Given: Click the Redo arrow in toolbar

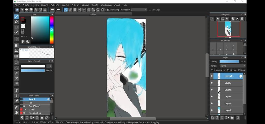Looking at the screenshot, I should tap(58, 10).
